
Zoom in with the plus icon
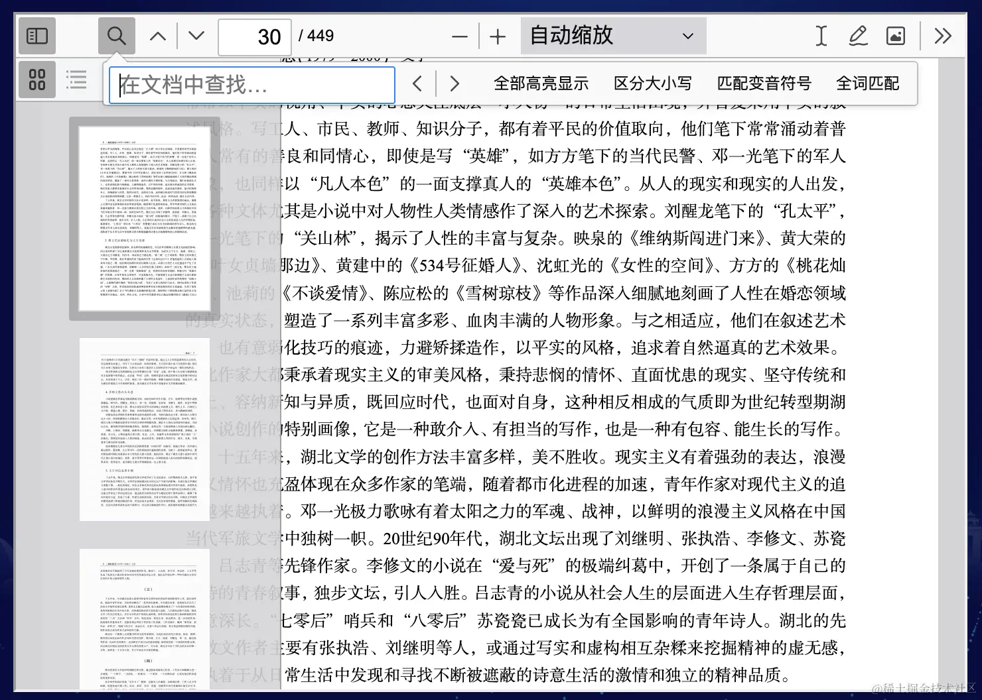coord(497,36)
